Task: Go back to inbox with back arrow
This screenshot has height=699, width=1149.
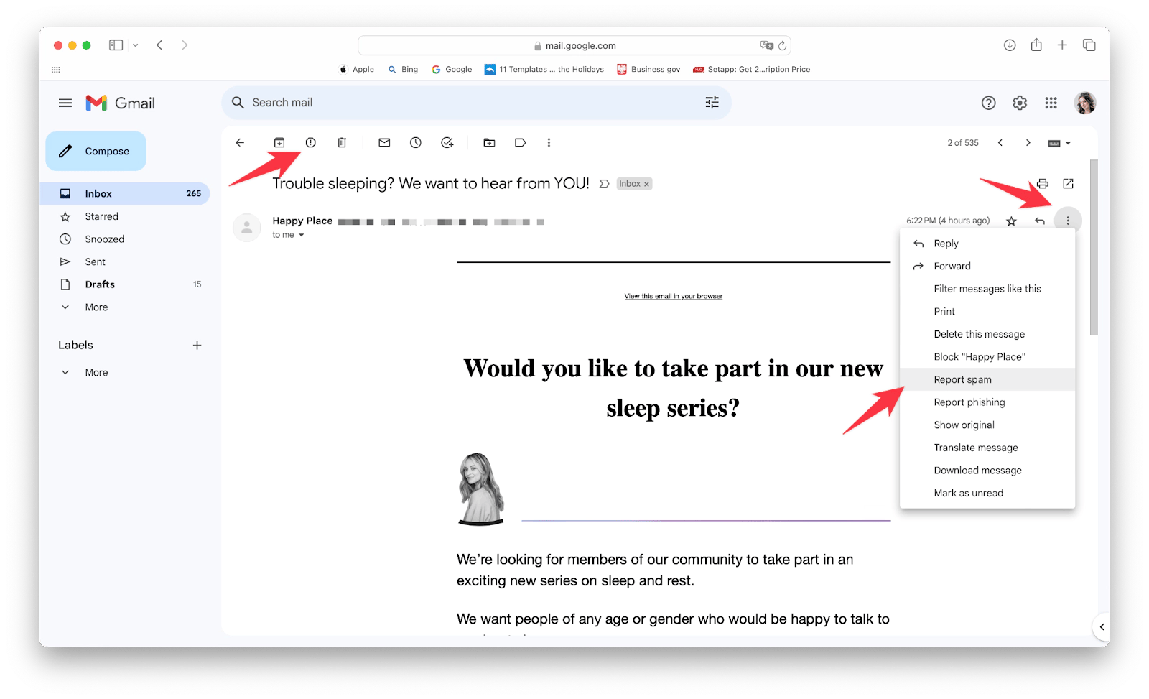Action: click(x=240, y=143)
